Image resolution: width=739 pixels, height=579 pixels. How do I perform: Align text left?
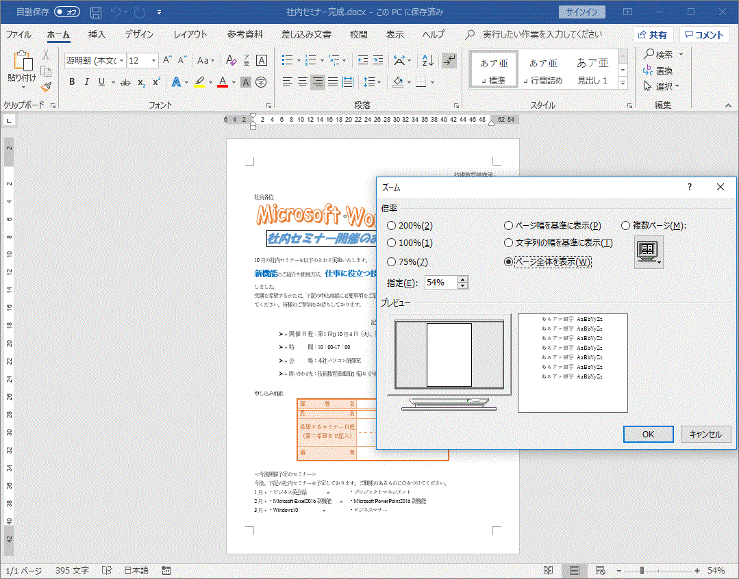click(x=287, y=82)
